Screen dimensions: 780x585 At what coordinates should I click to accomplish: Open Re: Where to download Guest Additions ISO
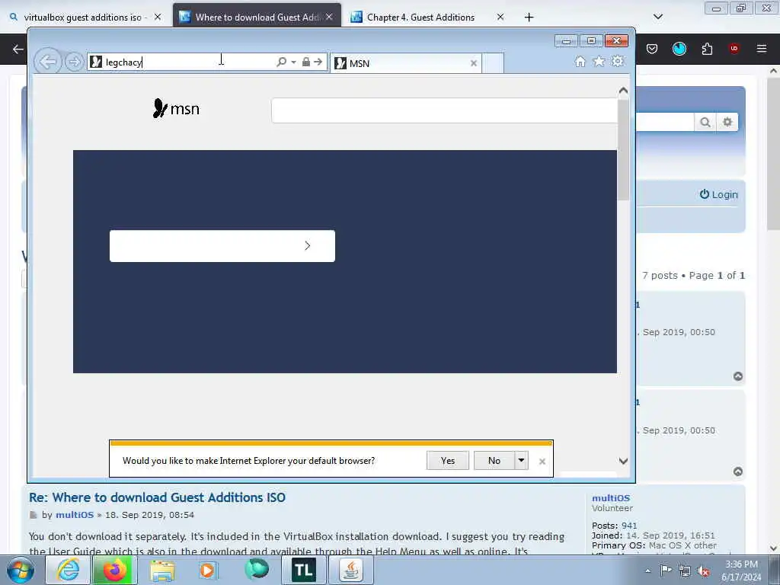157,497
